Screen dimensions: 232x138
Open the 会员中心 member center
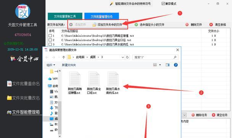pos(24,59)
